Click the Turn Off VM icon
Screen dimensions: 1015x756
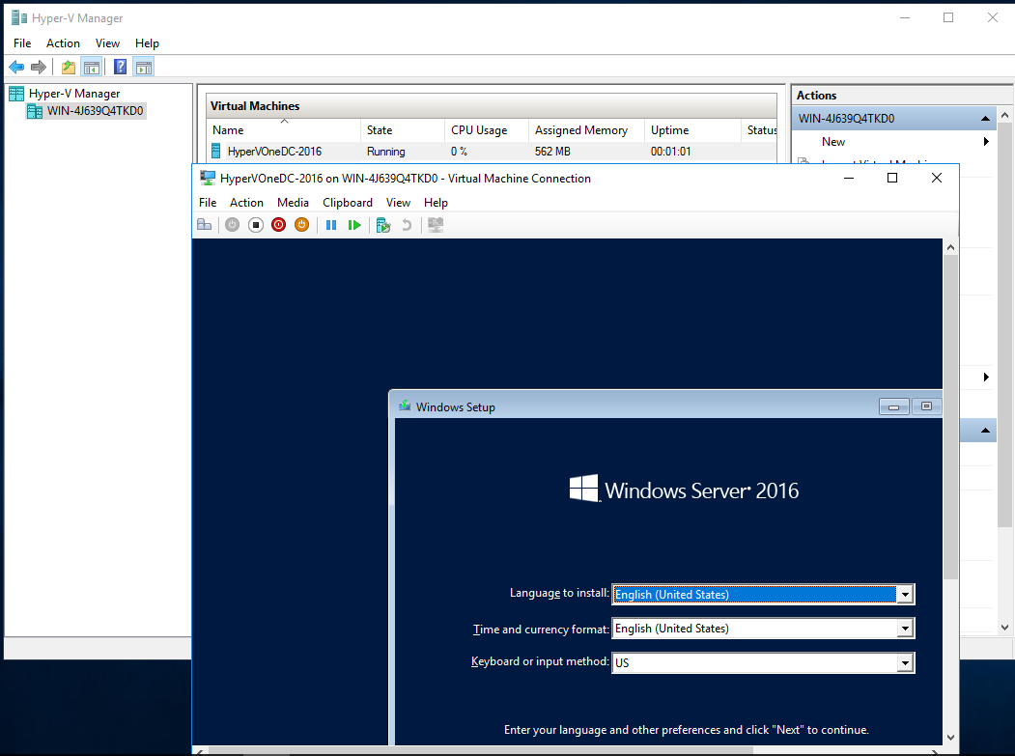pos(255,224)
